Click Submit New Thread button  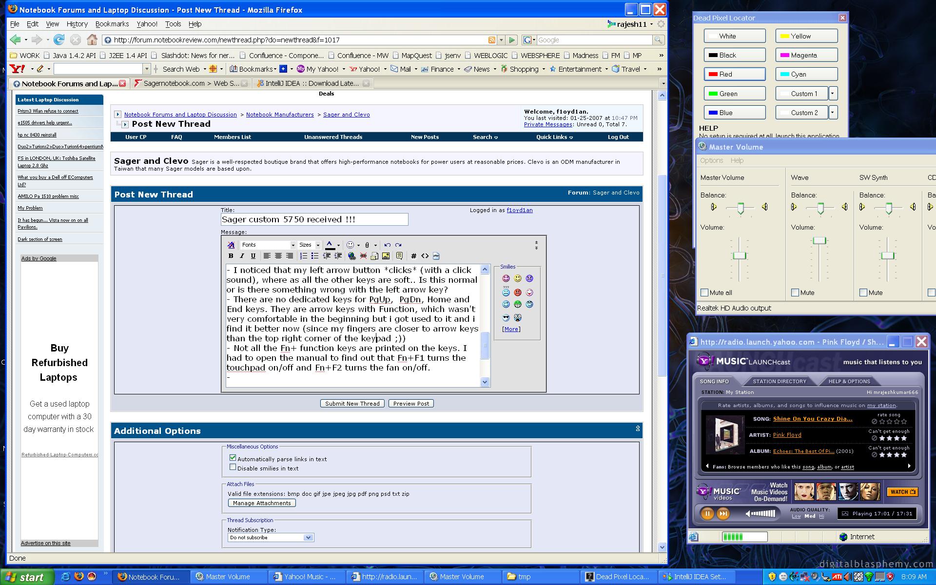352,403
